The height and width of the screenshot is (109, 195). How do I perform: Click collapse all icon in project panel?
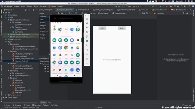[29, 10]
